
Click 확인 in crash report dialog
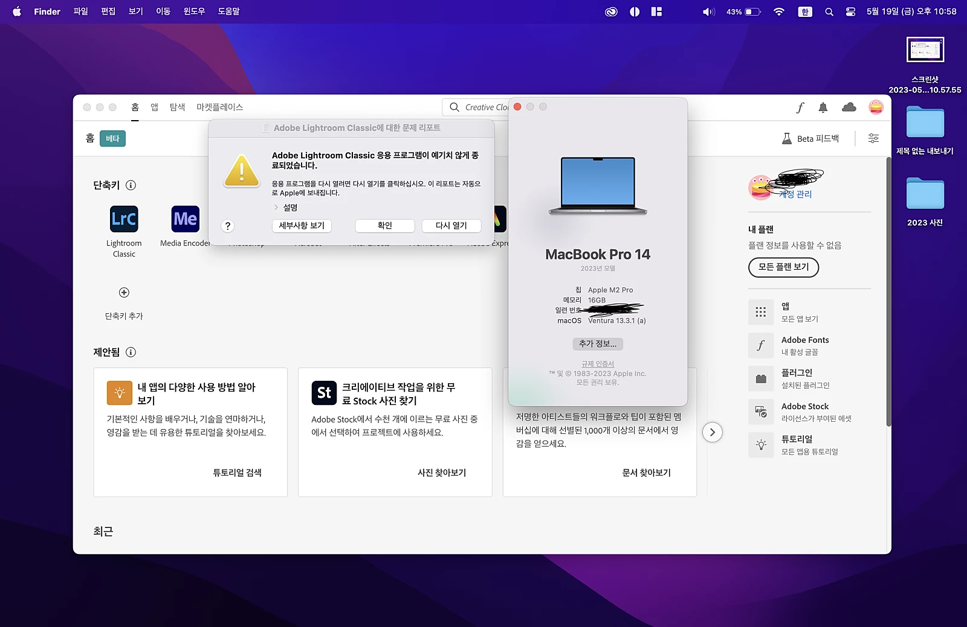point(385,226)
